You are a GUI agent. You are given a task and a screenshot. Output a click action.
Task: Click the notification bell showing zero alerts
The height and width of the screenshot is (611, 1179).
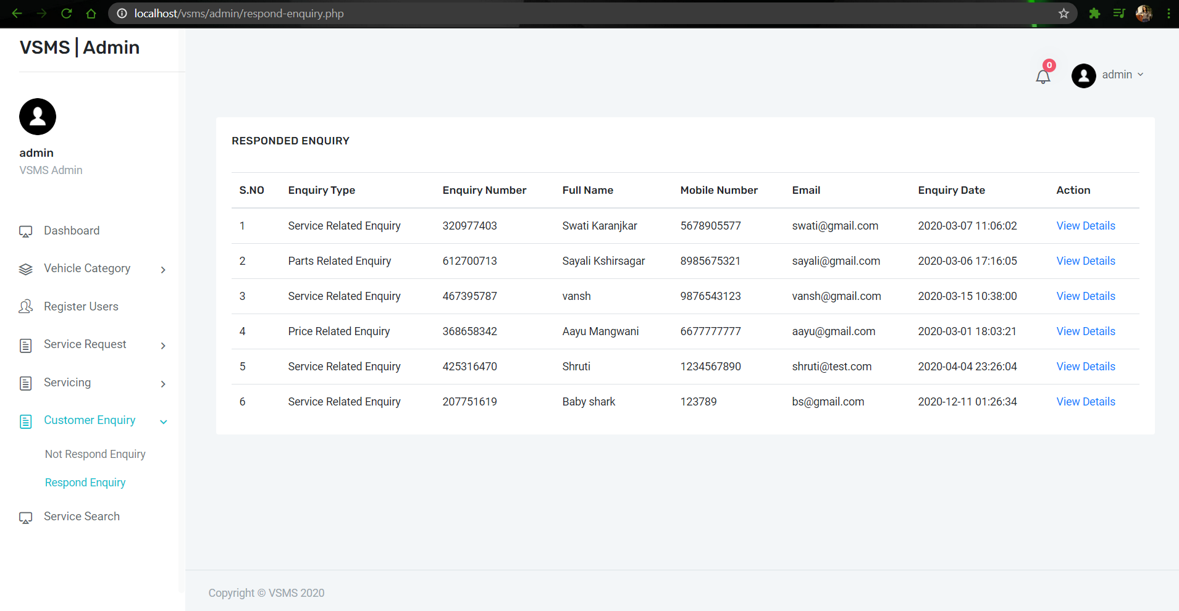coord(1043,75)
